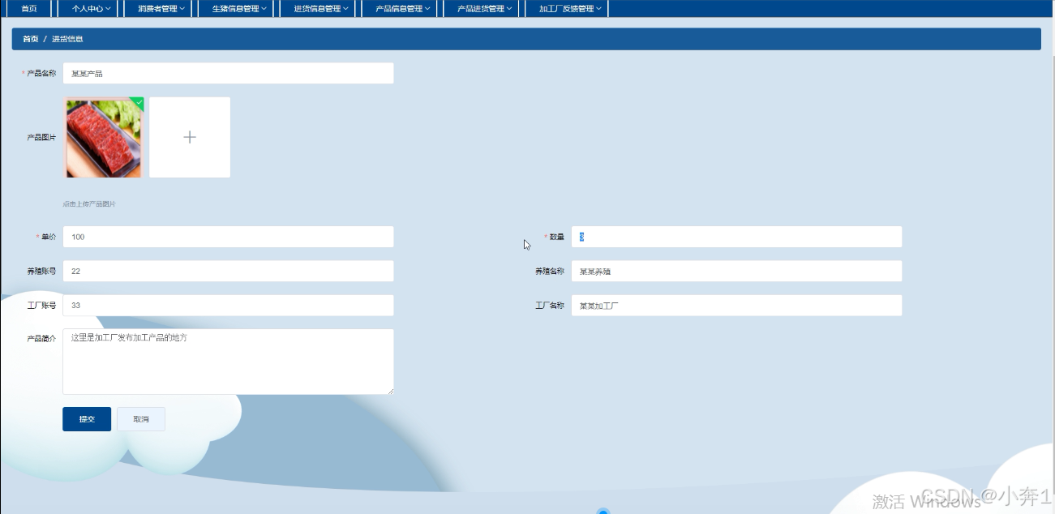Focus the 养殖名称 field showing 某某养殖
The width and height of the screenshot is (1055, 514).
point(736,271)
